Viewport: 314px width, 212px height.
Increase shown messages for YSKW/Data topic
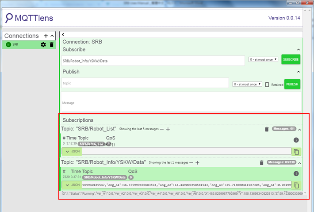coord(197,163)
